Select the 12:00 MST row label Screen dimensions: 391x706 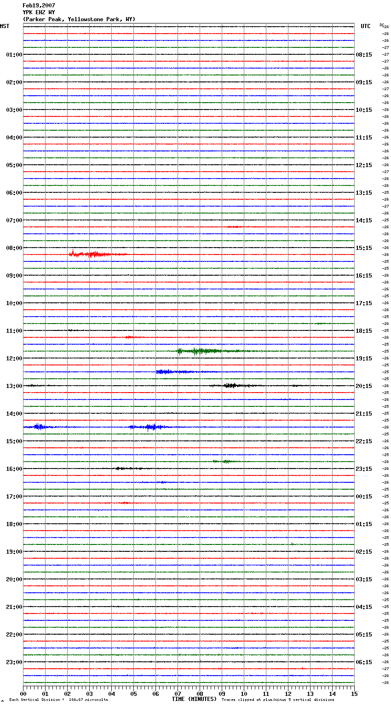pos(14,359)
